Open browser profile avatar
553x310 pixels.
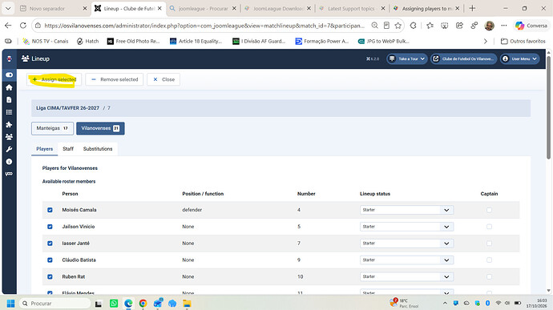(x=489, y=26)
